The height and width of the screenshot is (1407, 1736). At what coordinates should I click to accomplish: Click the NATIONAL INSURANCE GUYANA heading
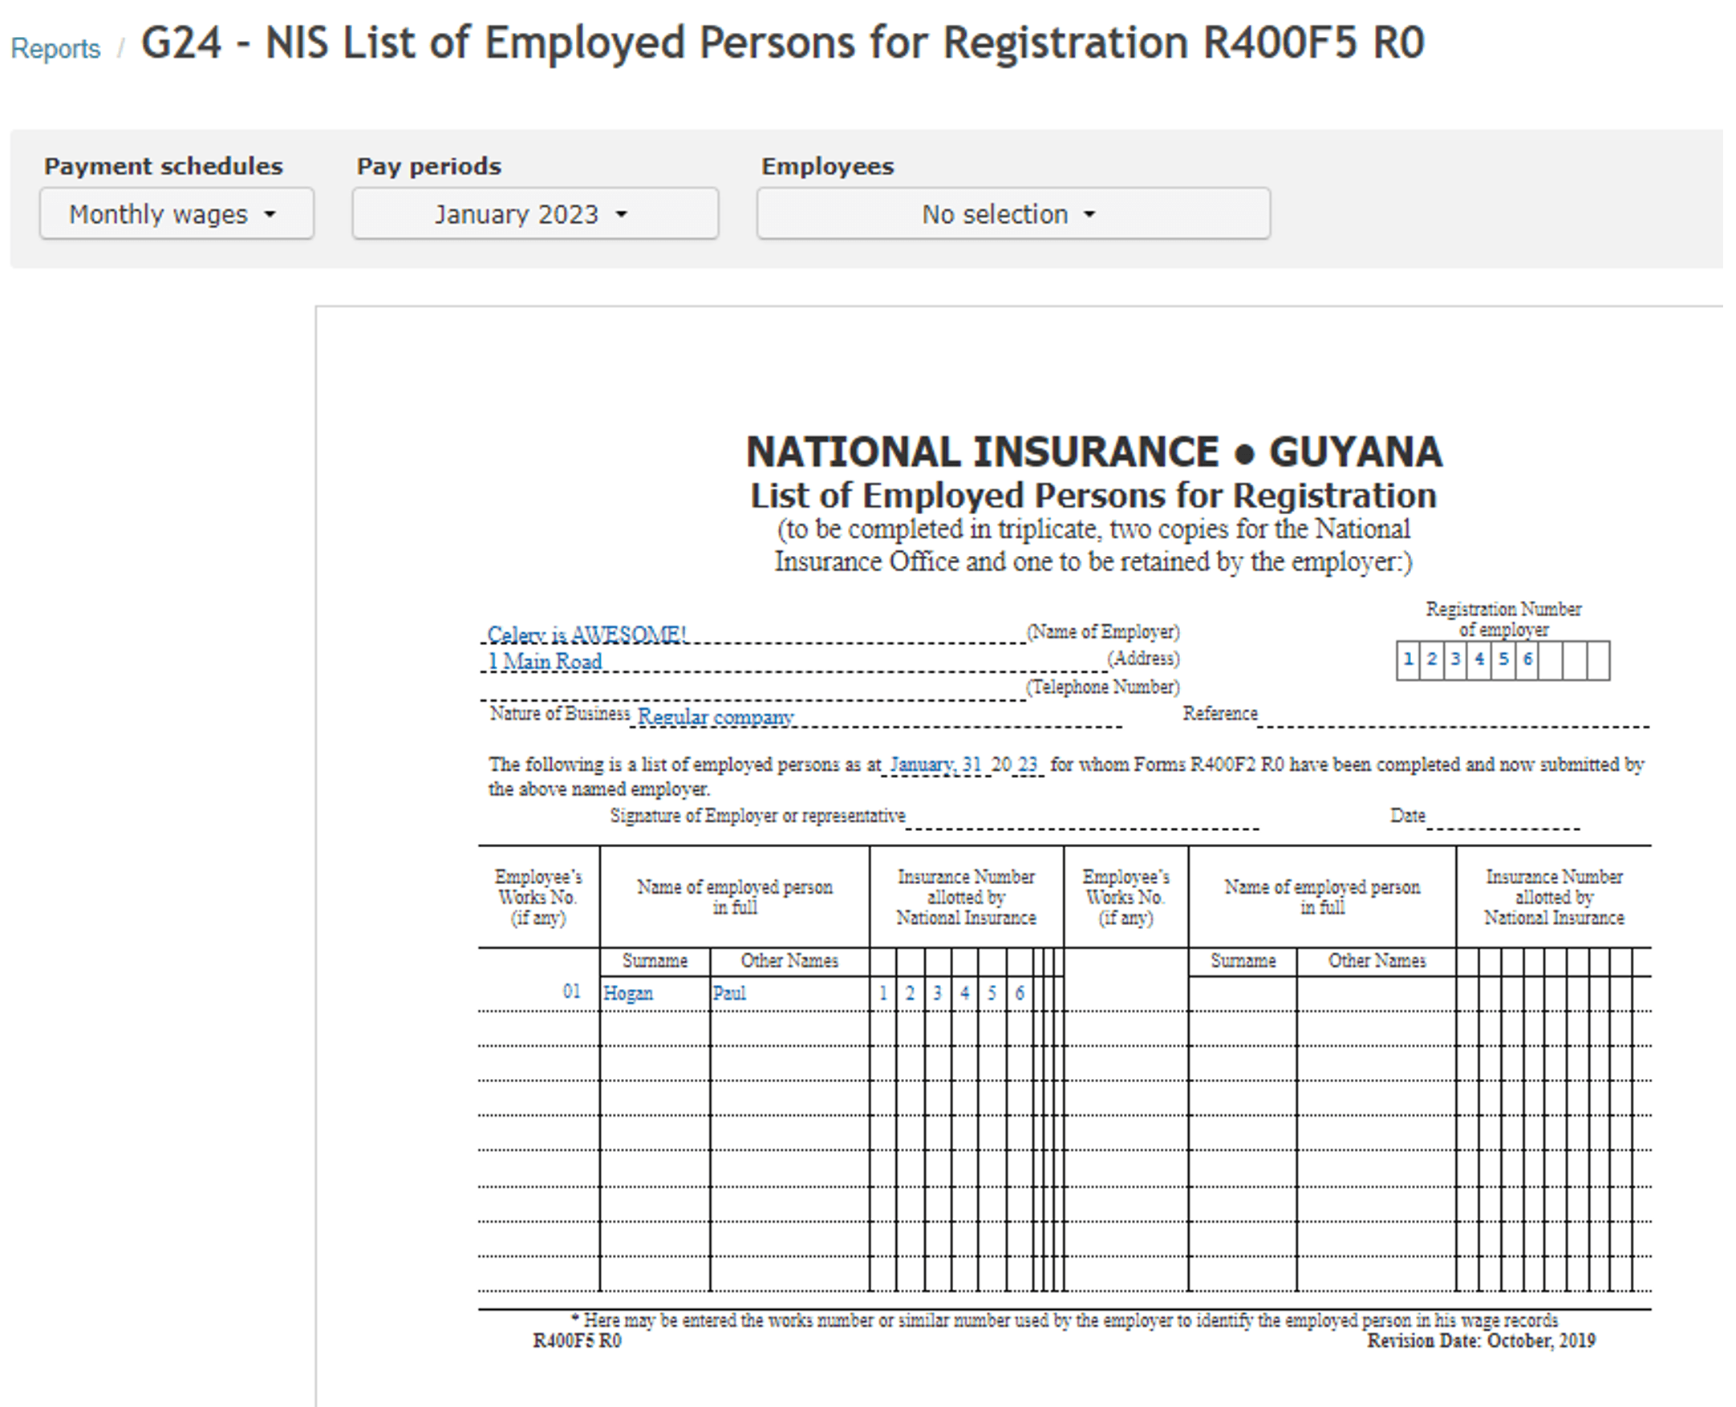coord(1094,452)
